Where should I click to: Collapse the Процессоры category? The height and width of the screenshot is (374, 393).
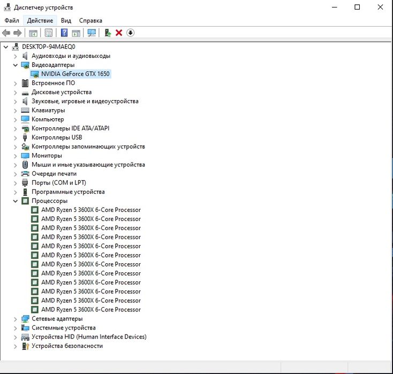(x=16, y=201)
